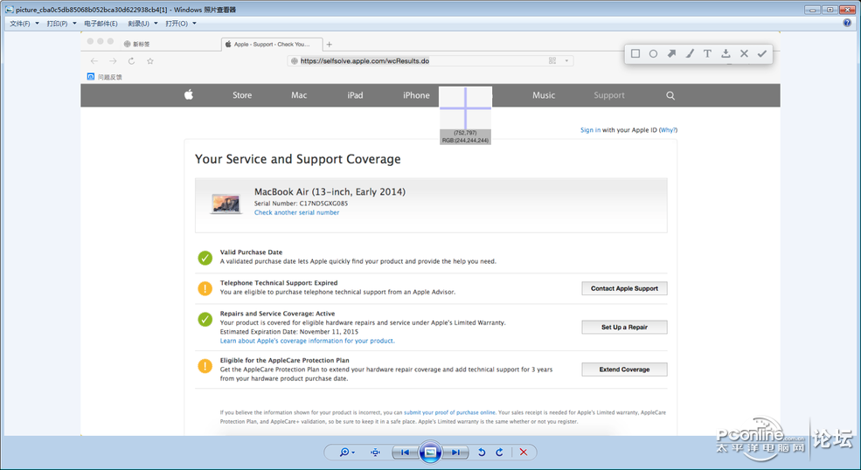Open Store in Apple navigation
Viewport: 861px width, 470px height.
tap(242, 95)
